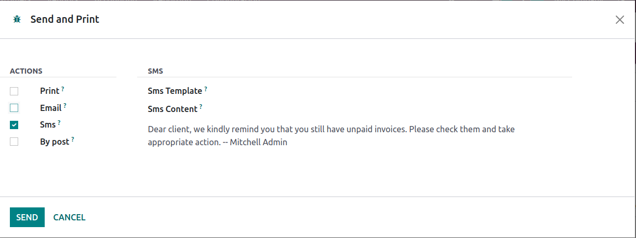
Task: Open the debug bug icon menu
Action: click(17, 20)
